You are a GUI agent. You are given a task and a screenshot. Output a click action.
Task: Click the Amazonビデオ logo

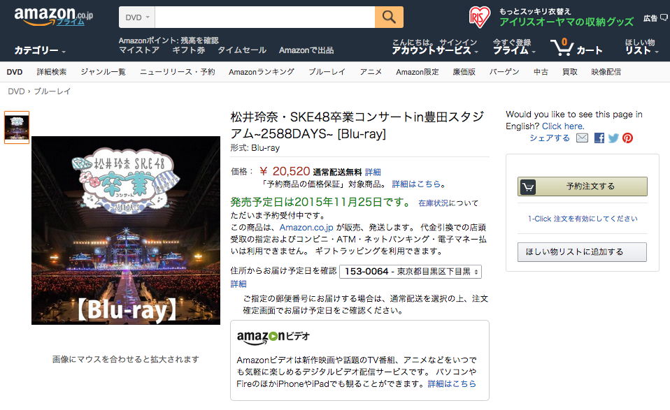(273, 337)
